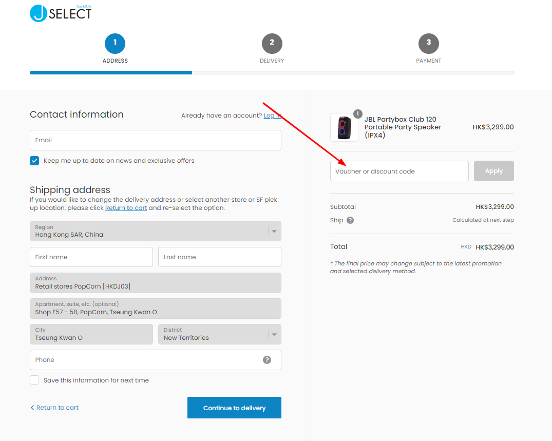
Task: Click the checkout progress bar
Action: click(x=272, y=72)
